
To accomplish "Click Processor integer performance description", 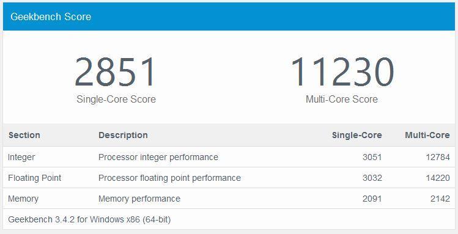I will pos(158,157).
